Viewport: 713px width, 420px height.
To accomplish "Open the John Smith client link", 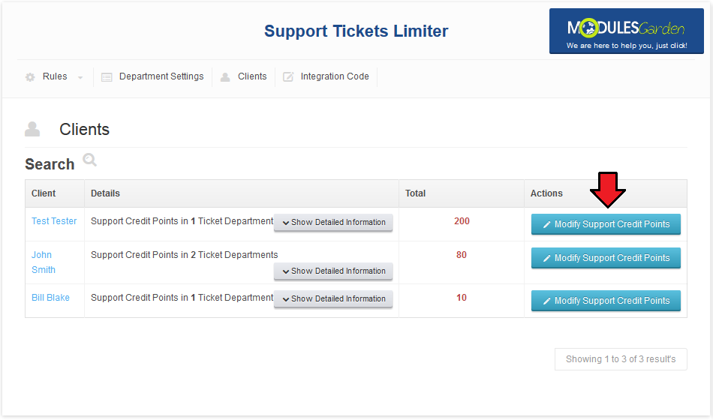I will click(x=44, y=262).
